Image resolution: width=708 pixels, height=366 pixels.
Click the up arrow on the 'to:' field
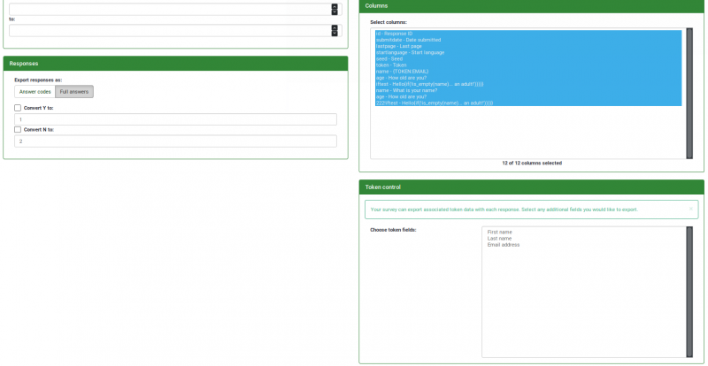tap(334, 27)
